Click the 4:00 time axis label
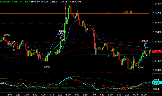 point(43,94)
